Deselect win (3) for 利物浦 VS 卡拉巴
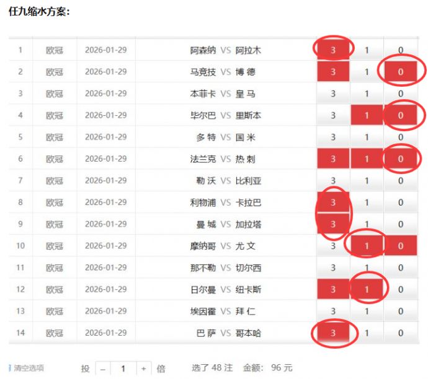Image resolution: width=428 pixels, height=379 pixels. tap(333, 203)
